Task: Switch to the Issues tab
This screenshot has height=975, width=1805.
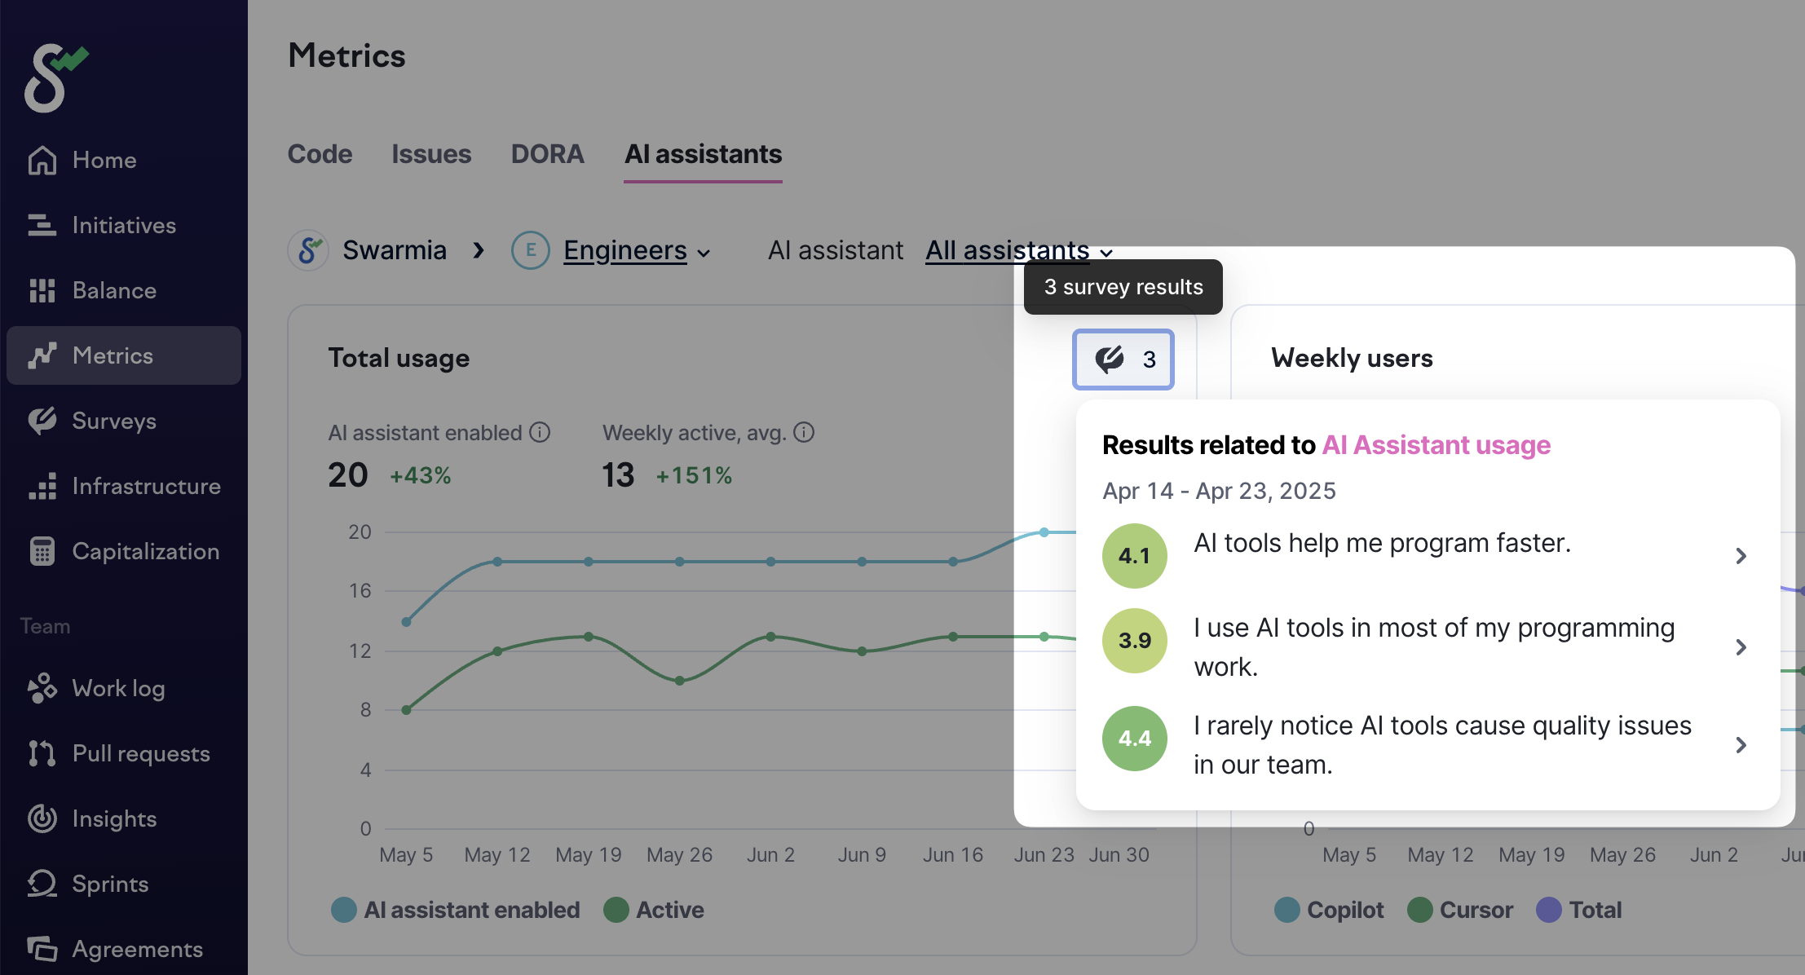Action: coord(431,154)
